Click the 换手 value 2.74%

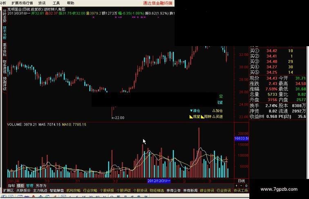(271, 106)
